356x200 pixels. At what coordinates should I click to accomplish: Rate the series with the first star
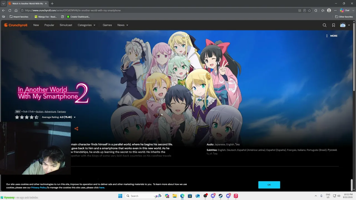click(x=17, y=117)
